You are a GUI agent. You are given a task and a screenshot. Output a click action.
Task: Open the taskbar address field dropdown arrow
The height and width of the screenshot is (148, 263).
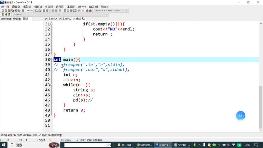click(106, 145)
